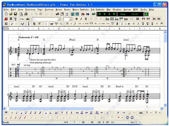
Task: Toggle Italic formatting
Action: (81, 19)
